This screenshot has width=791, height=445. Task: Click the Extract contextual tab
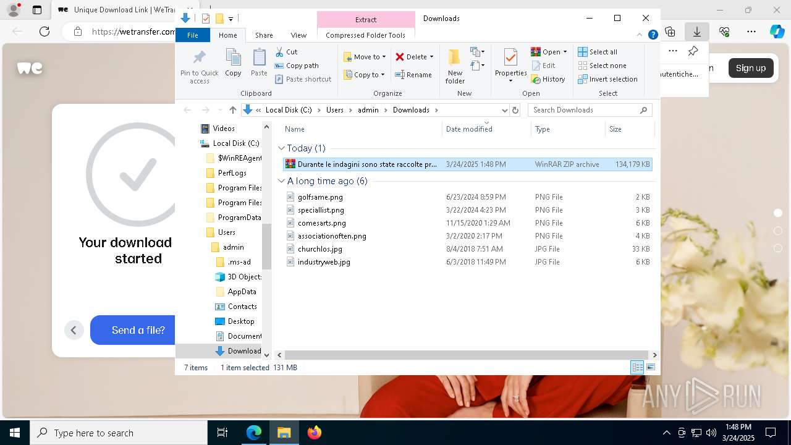tap(366, 20)
